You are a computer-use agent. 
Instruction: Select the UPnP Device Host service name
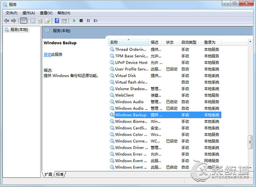pyautogui.click(x=131, y=63)
